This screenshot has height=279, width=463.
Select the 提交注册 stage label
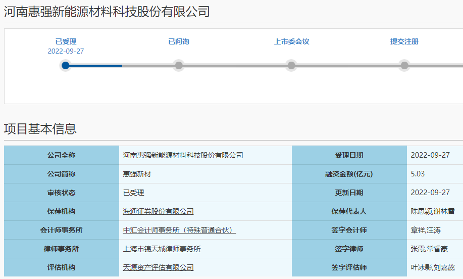coord(404,41)
